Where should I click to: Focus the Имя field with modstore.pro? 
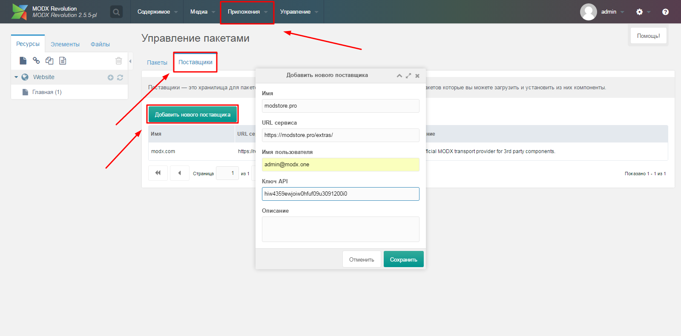pyautogui.click(x=341, y=106)
